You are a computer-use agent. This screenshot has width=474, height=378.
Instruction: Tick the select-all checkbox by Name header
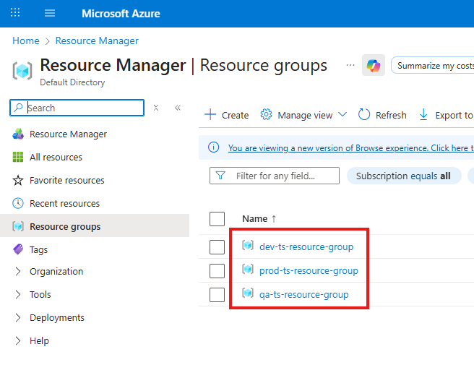pos(217,219)
